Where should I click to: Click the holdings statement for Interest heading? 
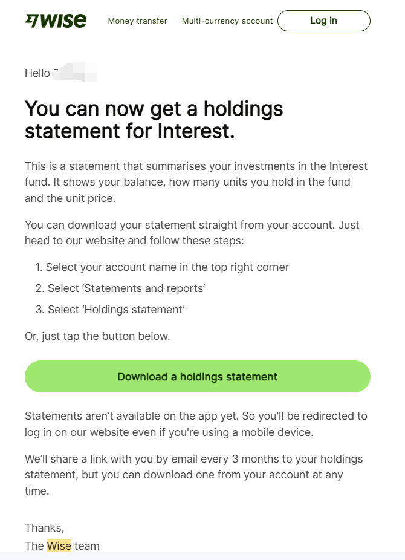154,120
